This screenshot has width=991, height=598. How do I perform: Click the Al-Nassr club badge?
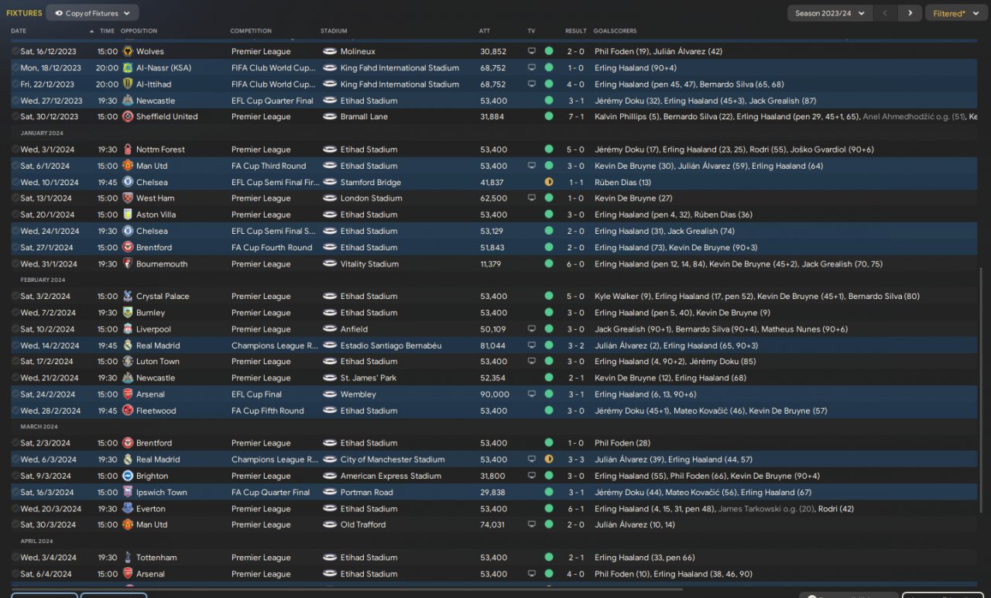tap(127, 67)
